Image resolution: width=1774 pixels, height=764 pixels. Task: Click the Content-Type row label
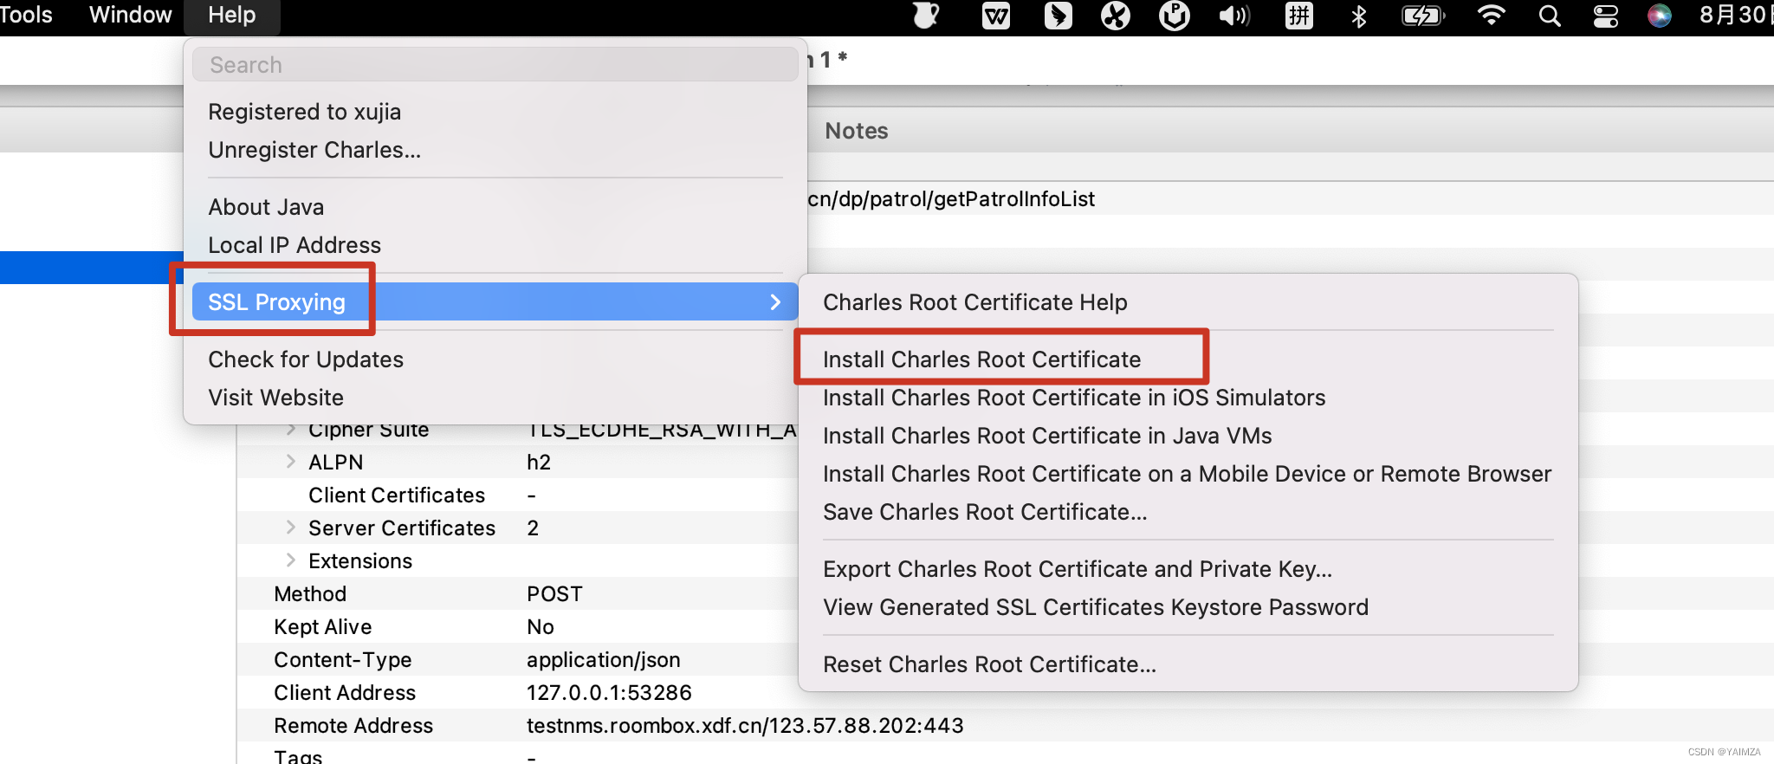pyautogui.click(x=342, y=659)
